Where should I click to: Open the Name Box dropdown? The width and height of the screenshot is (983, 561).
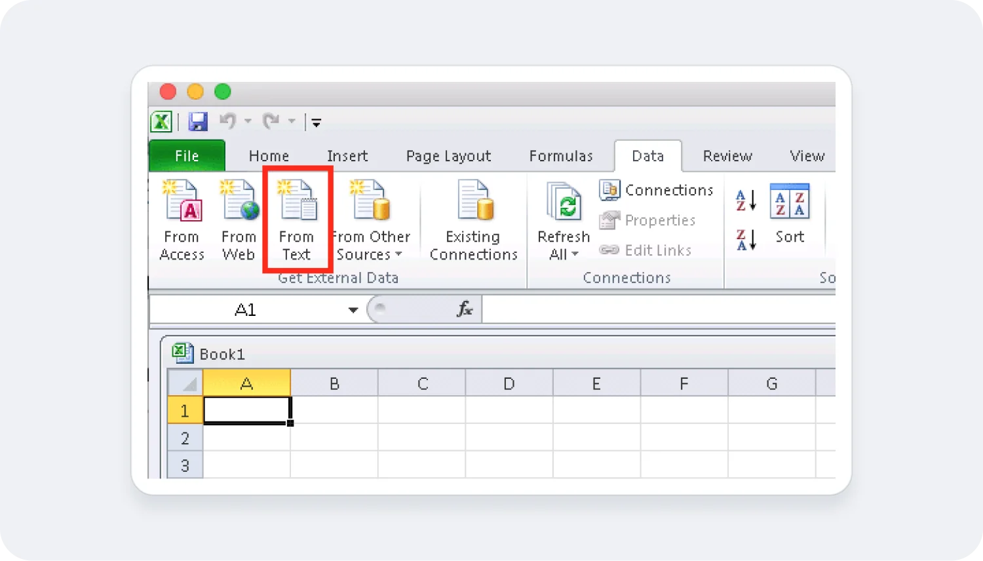pyautogui.click(x=353, y=309)
